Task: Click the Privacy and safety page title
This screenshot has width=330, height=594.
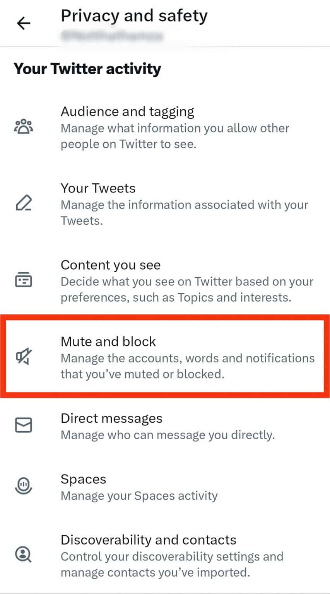Action: [133, 16]
